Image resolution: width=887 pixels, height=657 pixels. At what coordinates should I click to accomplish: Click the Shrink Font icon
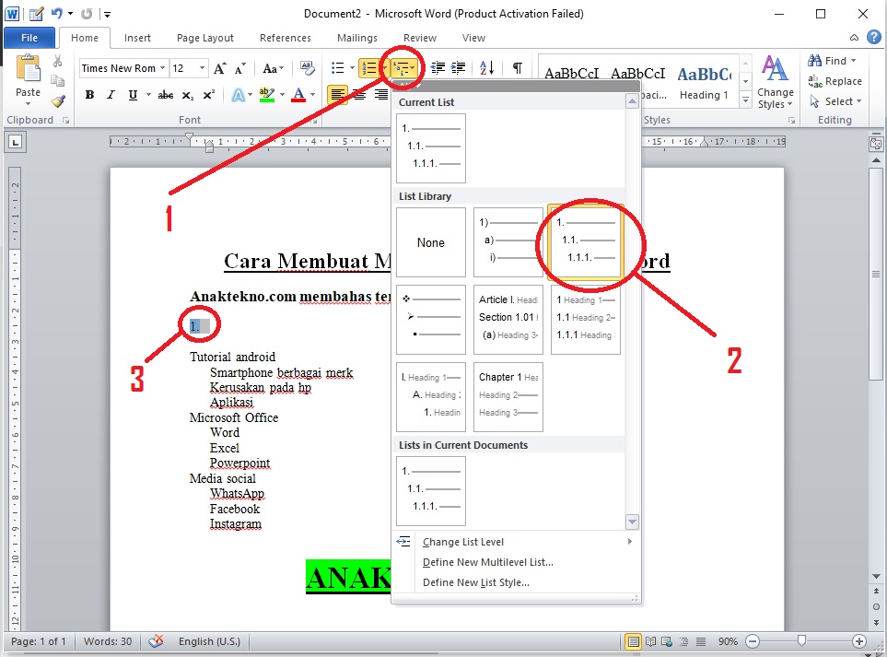tap(239, 68)
